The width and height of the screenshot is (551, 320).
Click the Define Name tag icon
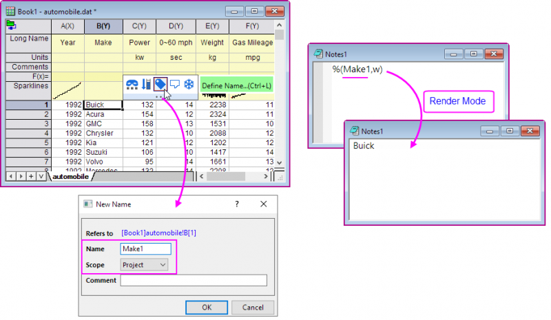(x=160, y=84)
